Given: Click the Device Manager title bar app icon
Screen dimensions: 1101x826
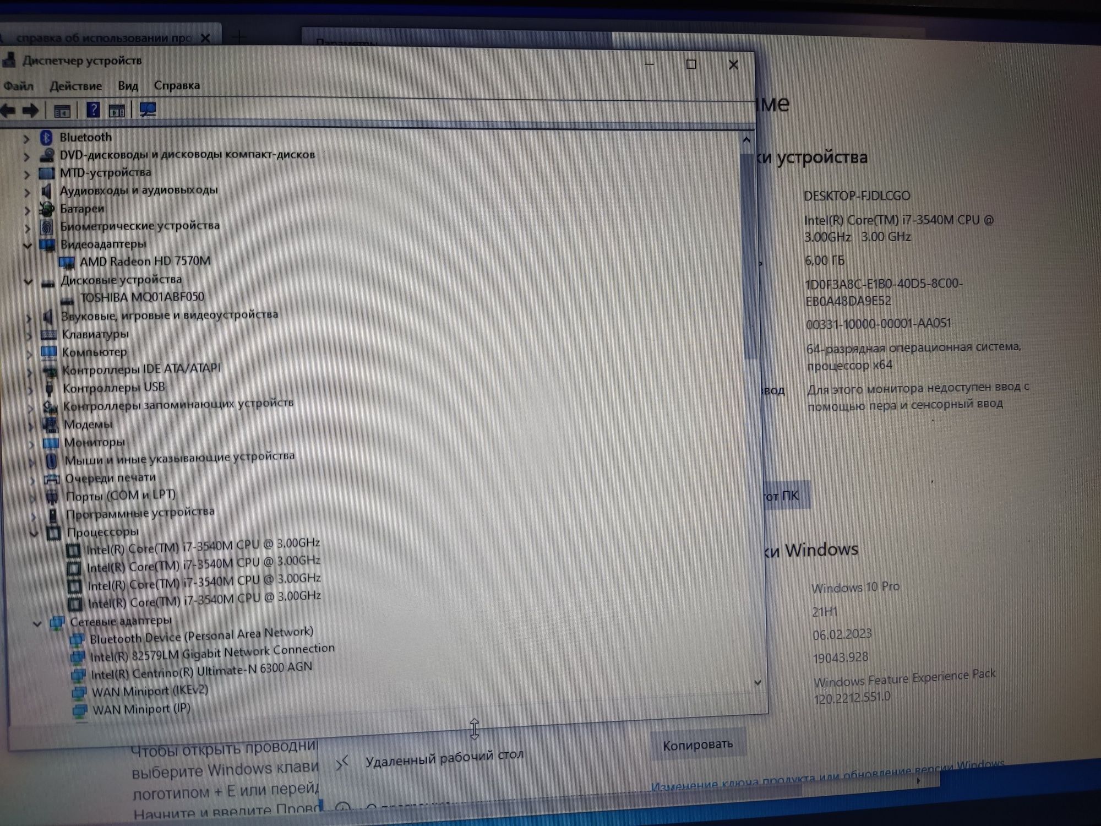Looking at the screenshot, I should click(x=8, y=60).
